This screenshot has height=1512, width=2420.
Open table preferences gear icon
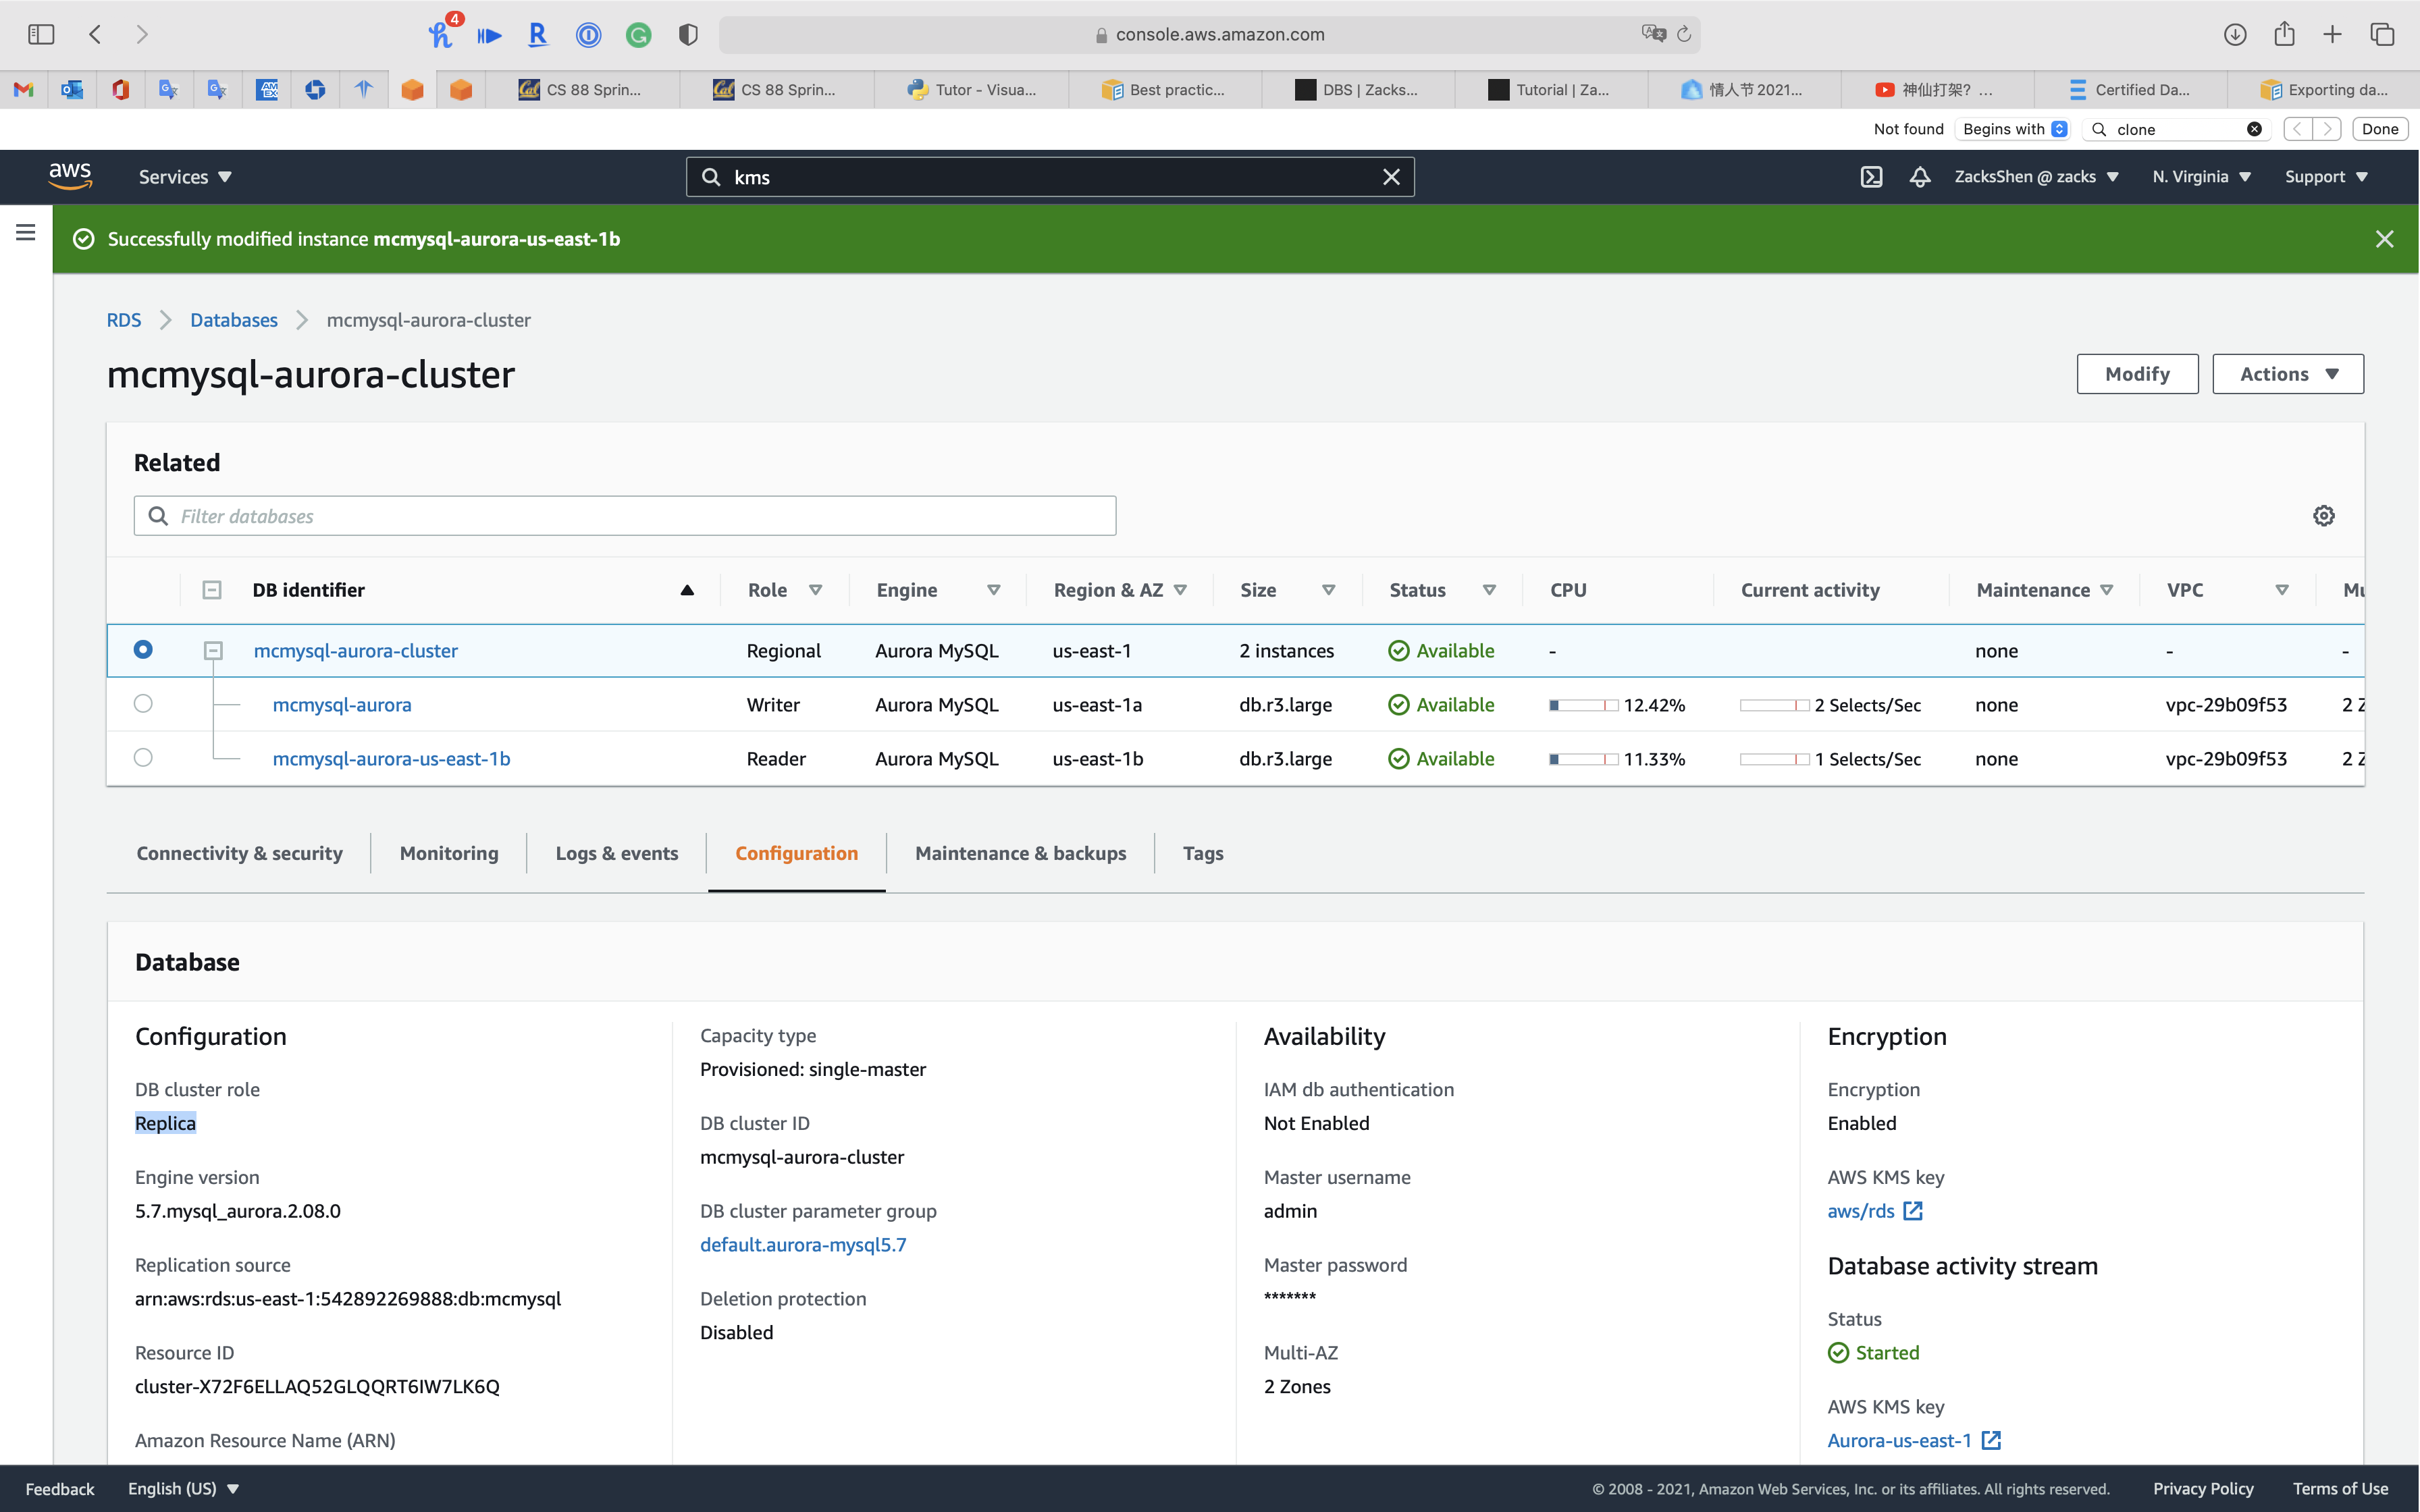(2323, 516)
